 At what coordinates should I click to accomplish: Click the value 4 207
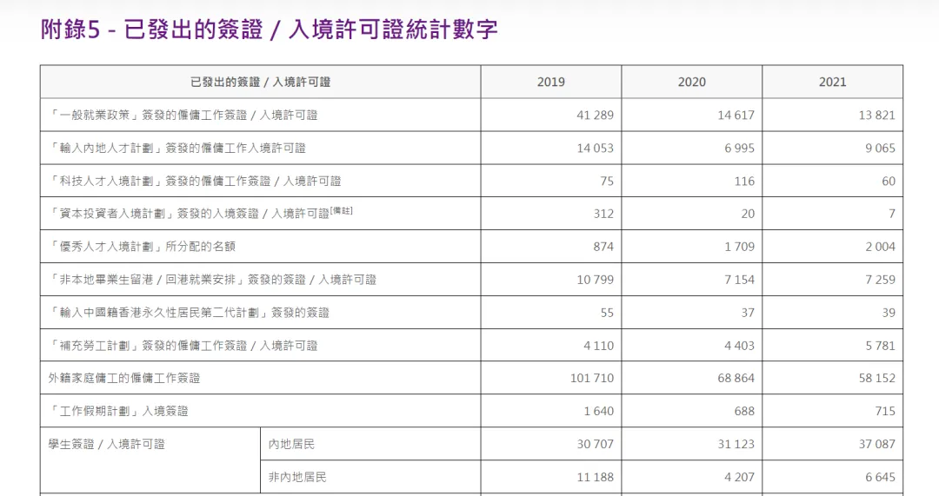tap(740, 477)
